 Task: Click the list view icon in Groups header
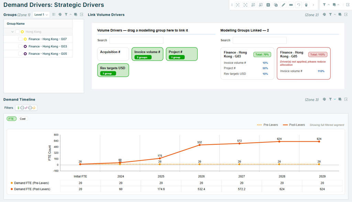[x=54, y=14]
